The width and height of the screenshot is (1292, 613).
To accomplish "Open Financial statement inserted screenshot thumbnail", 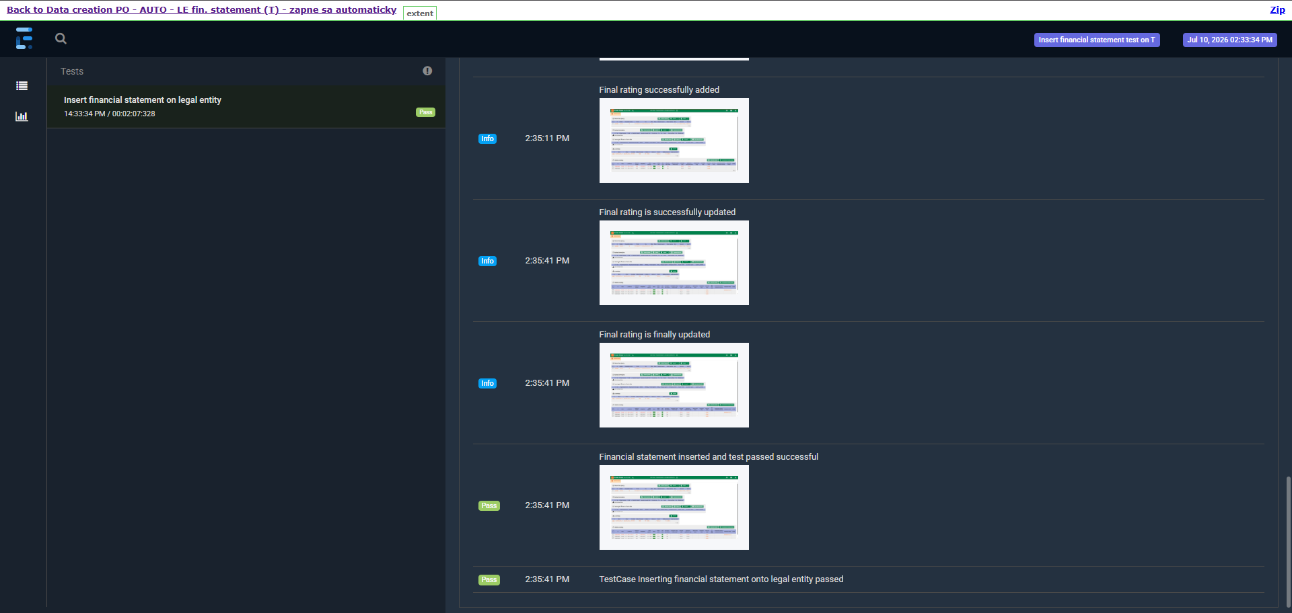I will [674, 507].
